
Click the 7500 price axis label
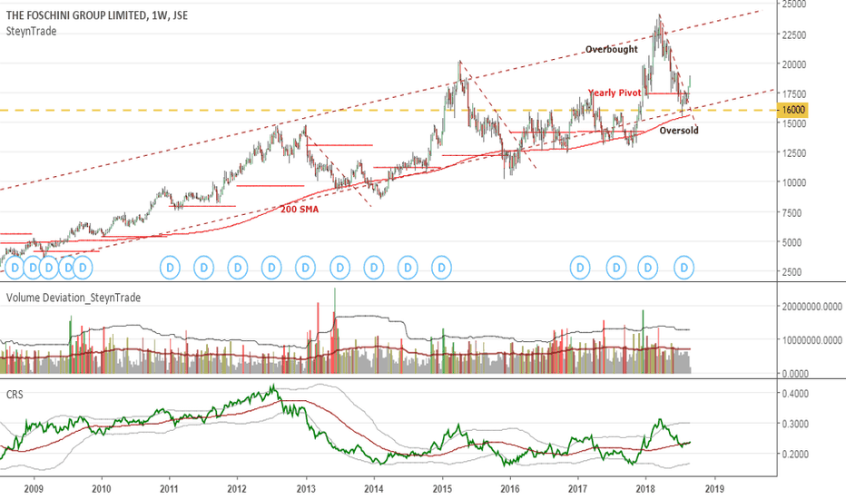point(792,213)
